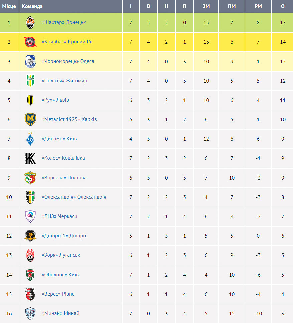Click the Dynamo Kyiv diamond logo
Image resolution: width=293 pixels, height=323 pixels.
[30, 139]
